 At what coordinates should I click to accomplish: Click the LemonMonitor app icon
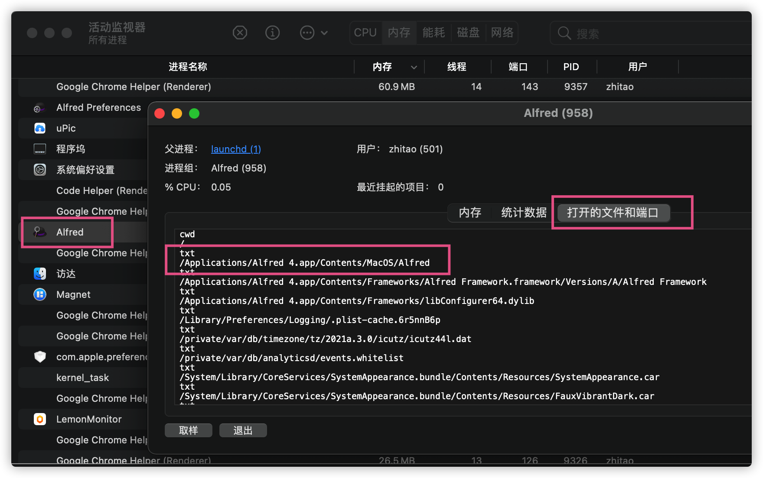pos(39,419)
